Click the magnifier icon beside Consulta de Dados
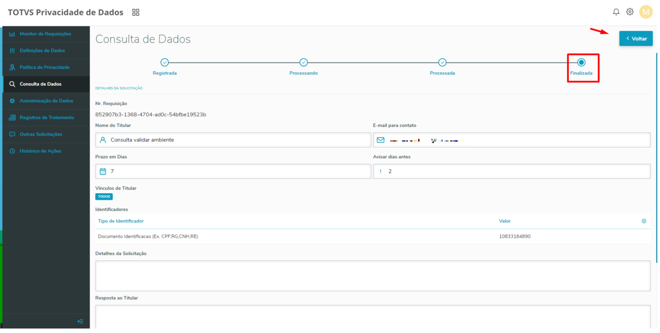The width and height of the screenshot is (660, 333). pyautogui.click(x=12, y=84)
